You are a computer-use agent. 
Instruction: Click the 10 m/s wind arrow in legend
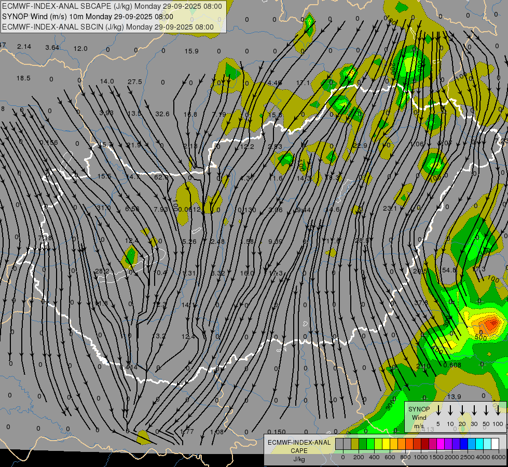[x=450, y=410]
